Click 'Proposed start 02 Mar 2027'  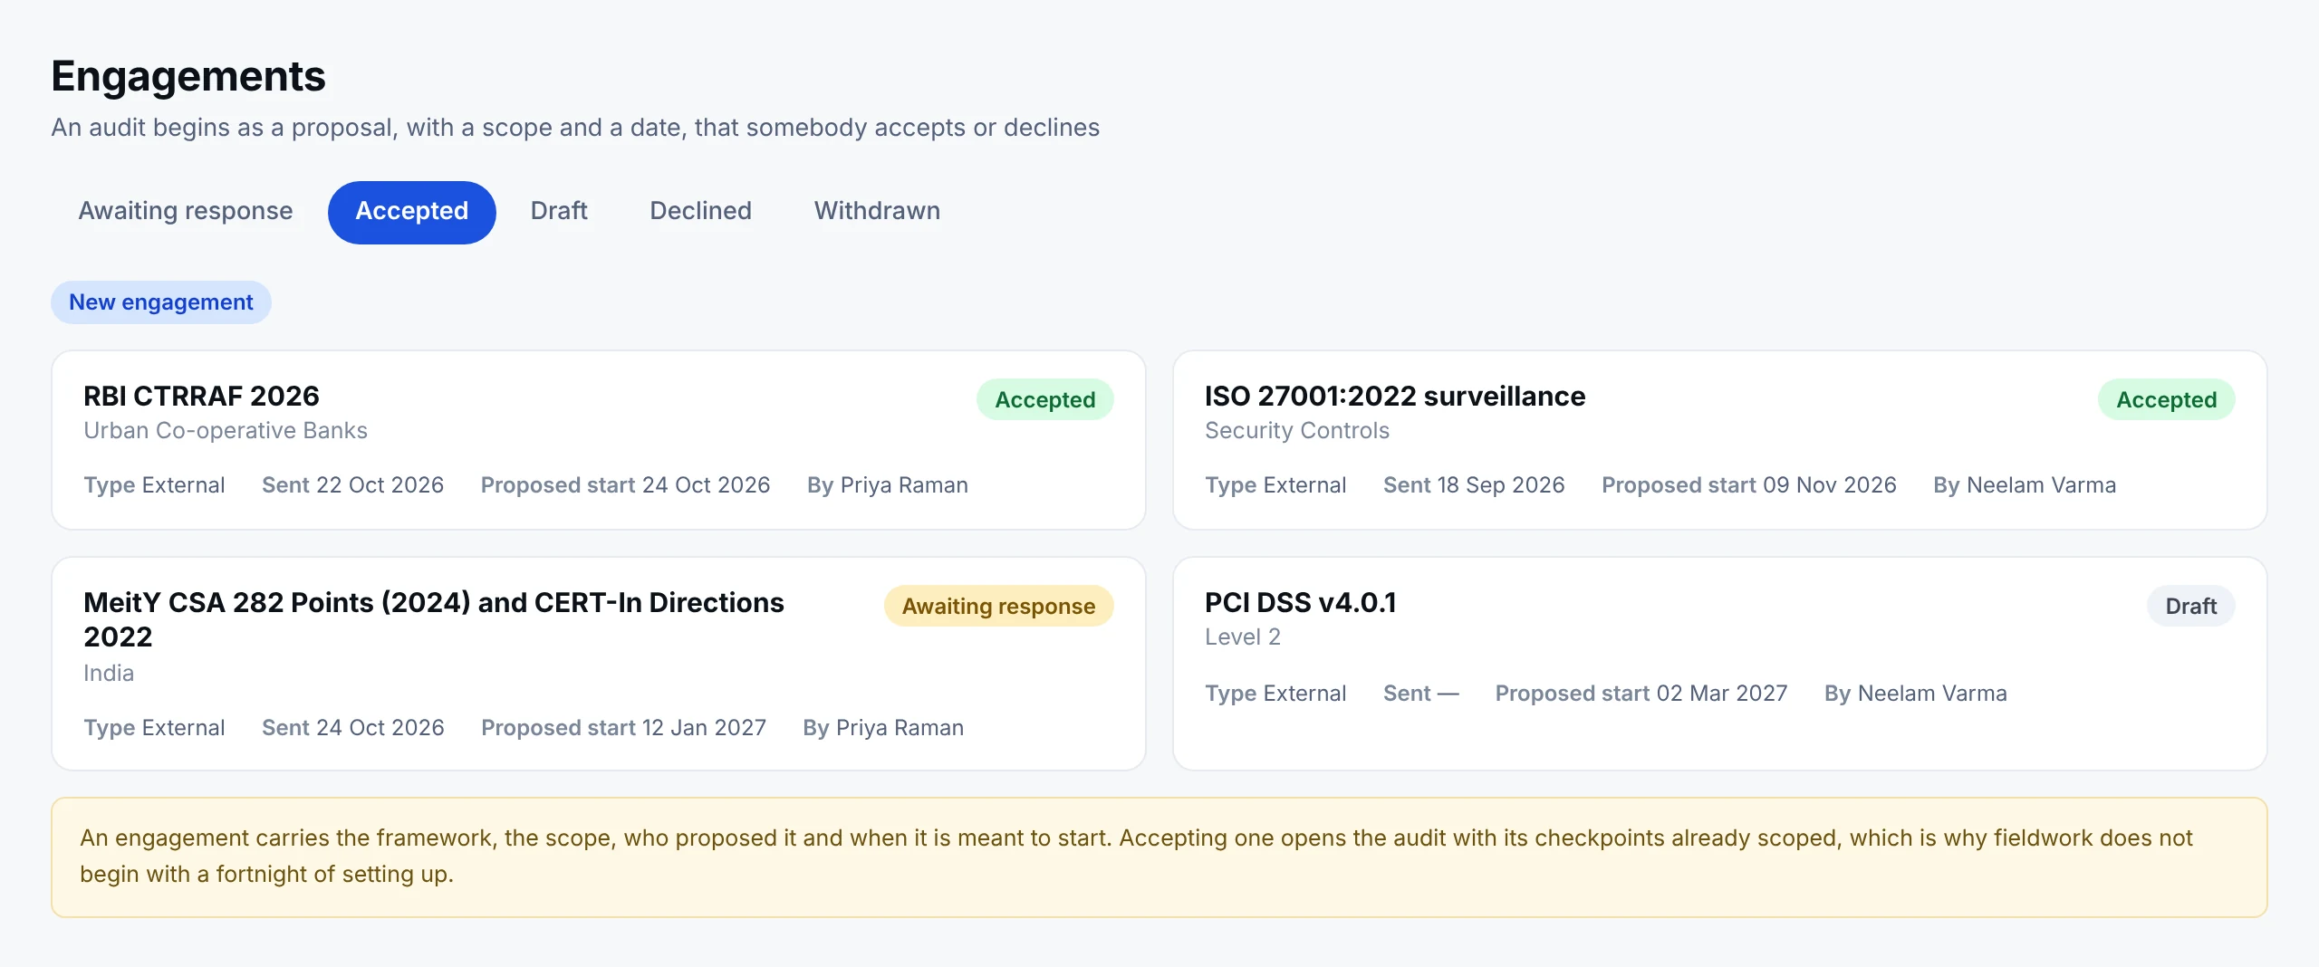click(1641, 694)
